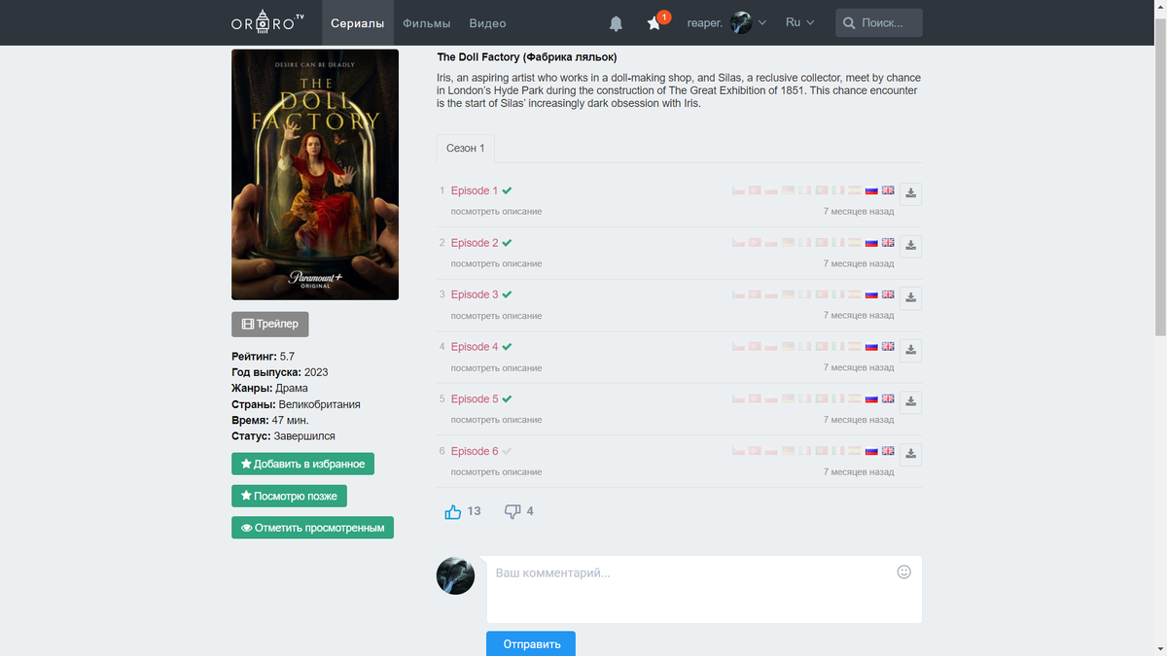Select Russian flag subtitles for Episode 2
The width and height of the screenshot is (1167, 656).
(871, 242)
